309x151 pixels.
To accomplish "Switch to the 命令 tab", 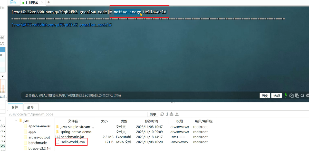I will coord(31,107).
